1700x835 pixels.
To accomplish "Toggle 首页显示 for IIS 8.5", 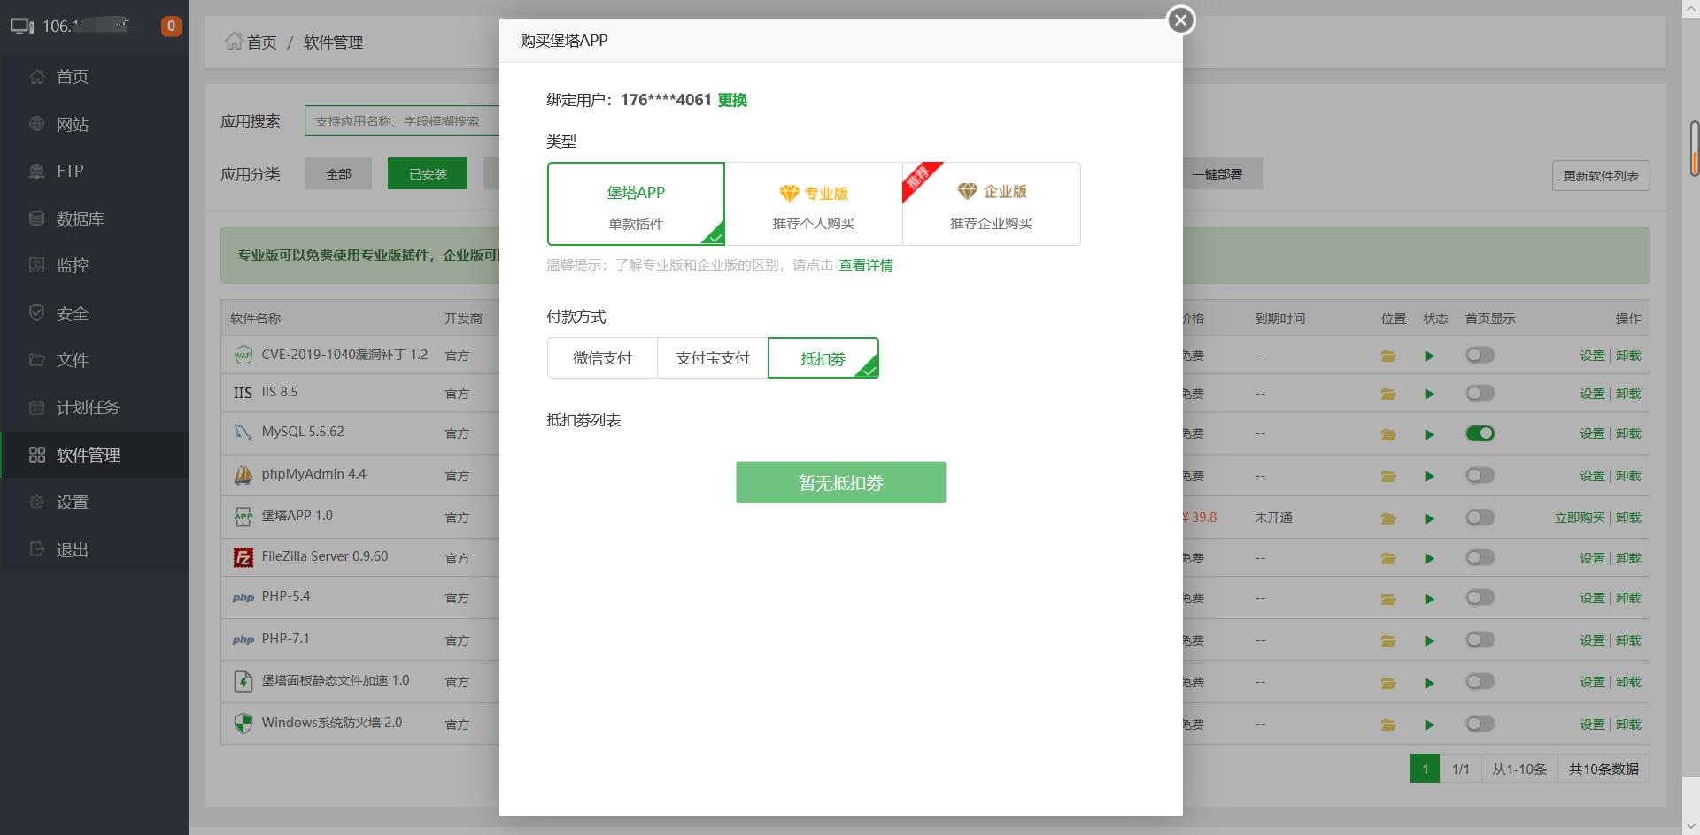I will (x=1480, y=393).
